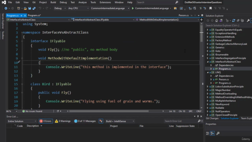This screenshot has width=252, height=142.
Task: Click Pending Changes Filter clock icon
Action: pos(227,21)
